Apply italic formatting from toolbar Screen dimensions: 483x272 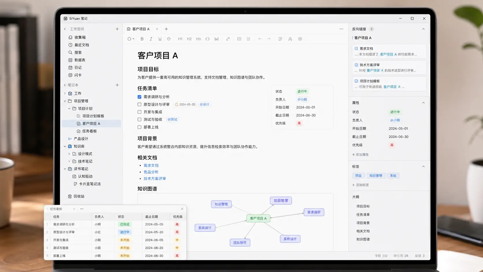pyautogui.click(x=151, y=39)
